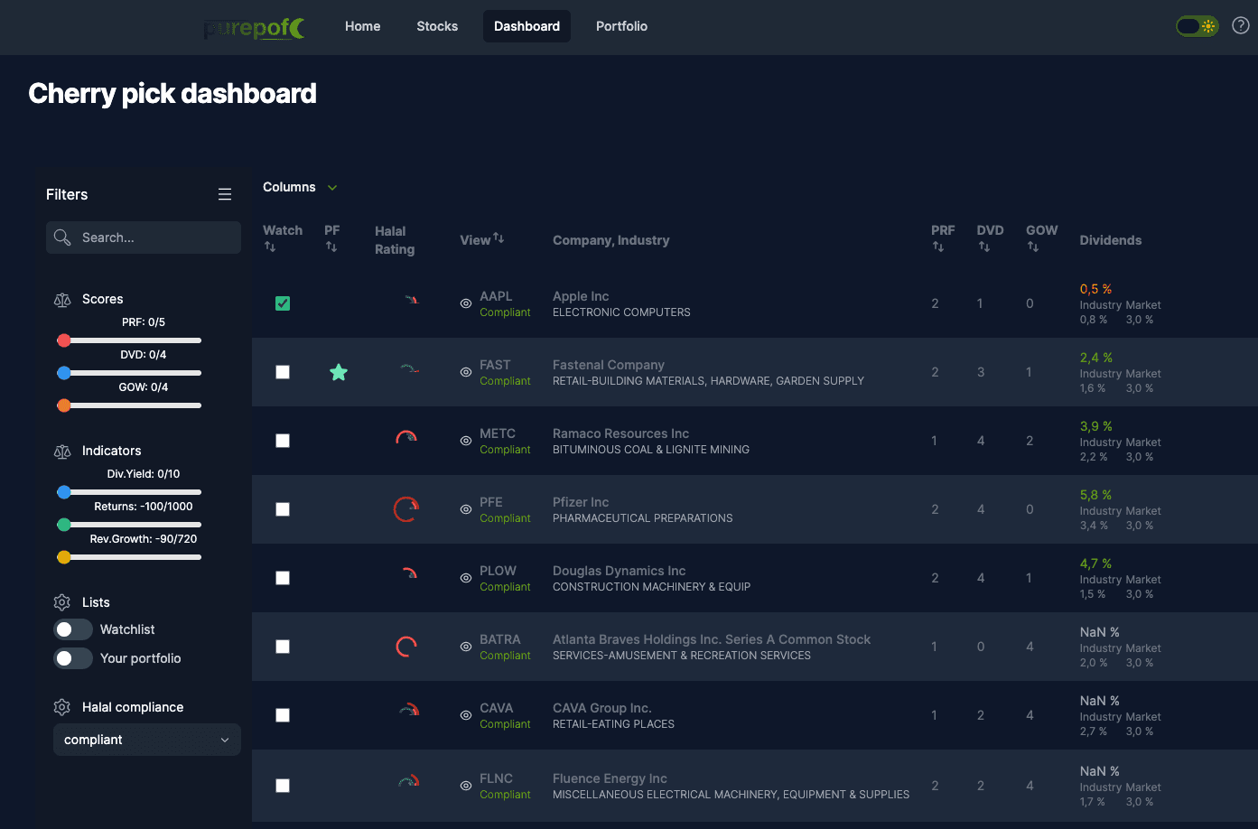Adjust the Rev.Growth slider handle
The width and height of the screenshot is (1258, 829).
[x=64, y=557]
